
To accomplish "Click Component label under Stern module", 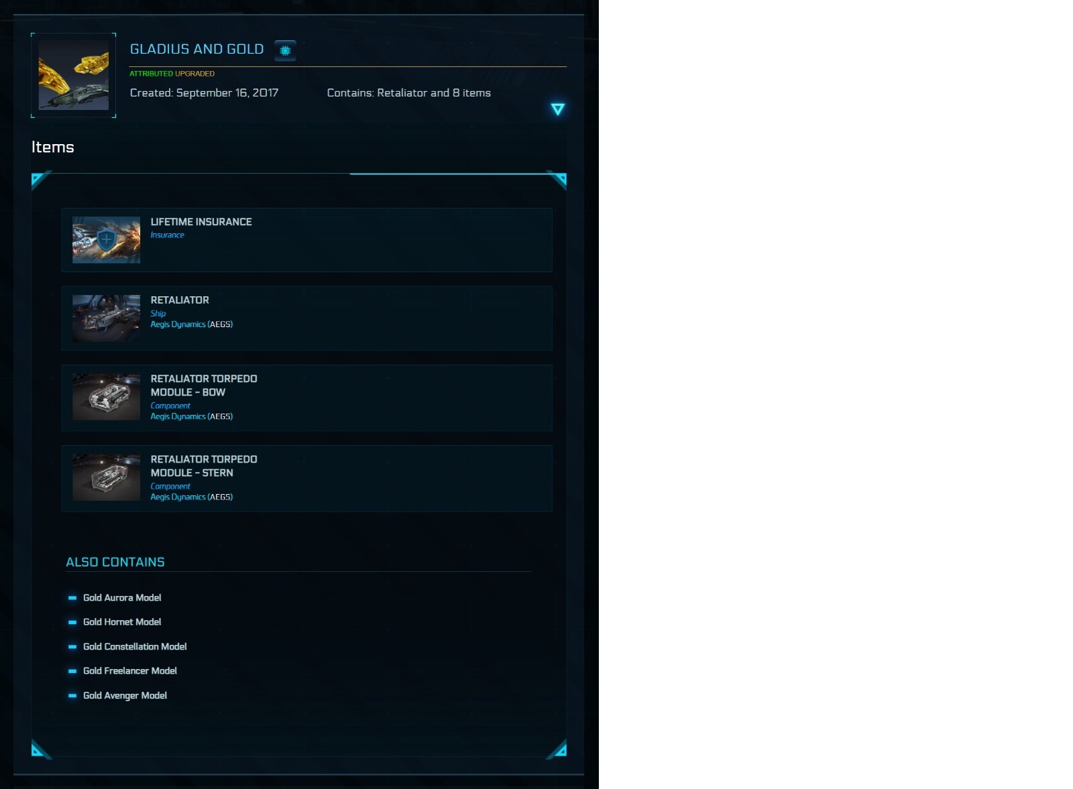I will pyautogui.click(x=170, y=486).
